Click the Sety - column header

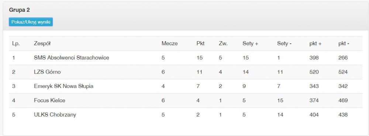pyautogui.click(x=284, y=43)
